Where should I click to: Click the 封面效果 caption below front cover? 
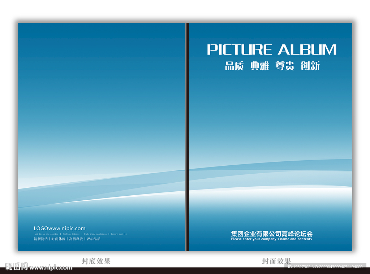pyautogui.click(x=276, y=261)
